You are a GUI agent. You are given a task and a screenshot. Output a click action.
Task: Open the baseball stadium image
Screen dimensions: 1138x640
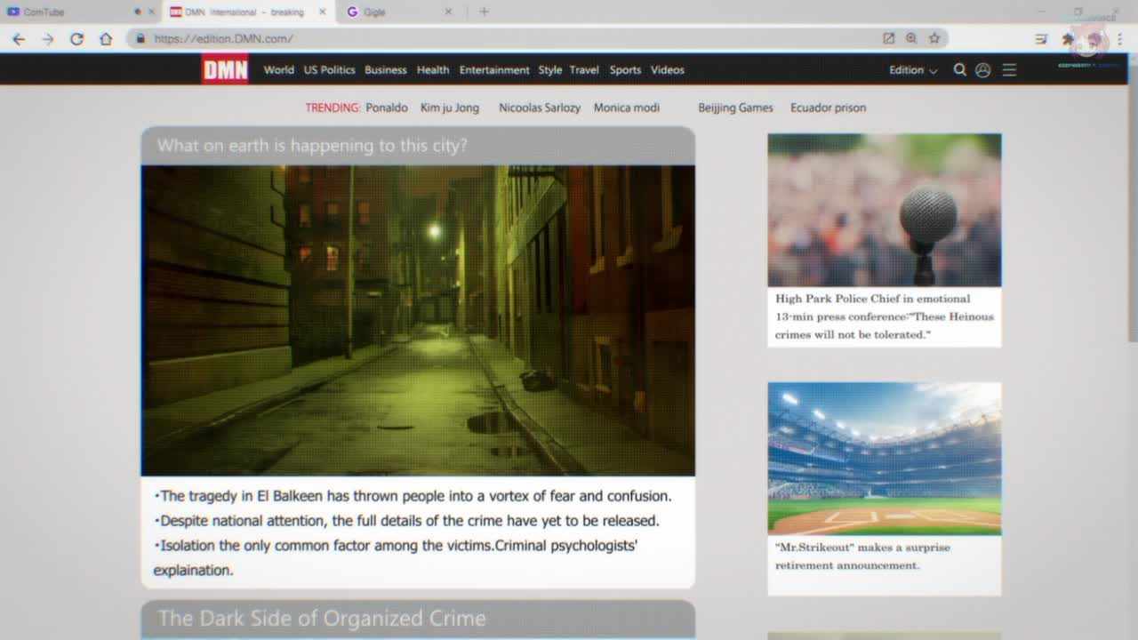click(x=885, y=459)
